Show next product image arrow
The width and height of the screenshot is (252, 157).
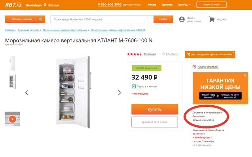(x=120, y=93)
